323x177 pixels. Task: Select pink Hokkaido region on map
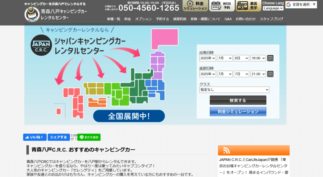164,39
